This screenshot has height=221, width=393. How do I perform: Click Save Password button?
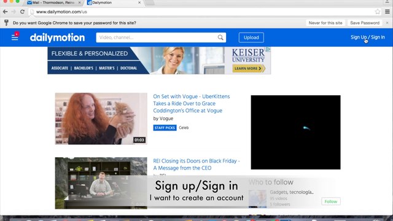365,23
